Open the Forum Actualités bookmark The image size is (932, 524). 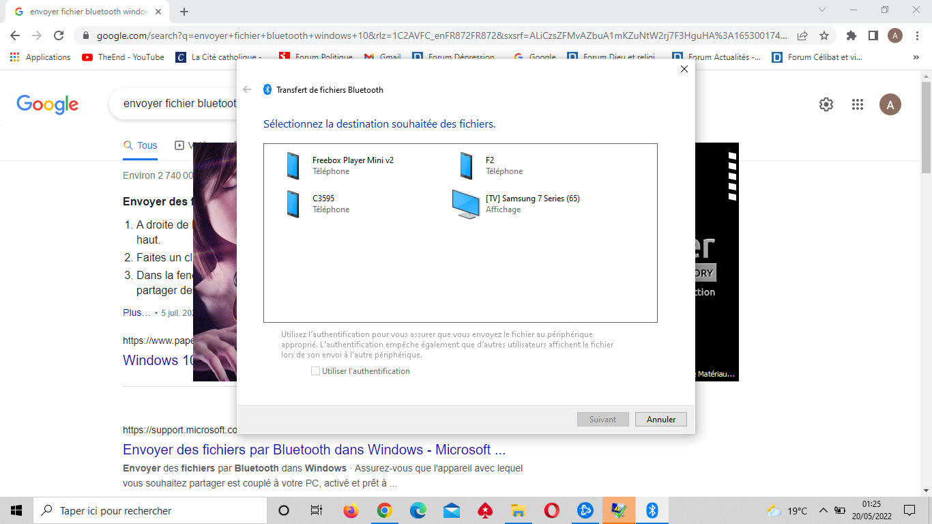pyautogui.click(x=717, y=57)
